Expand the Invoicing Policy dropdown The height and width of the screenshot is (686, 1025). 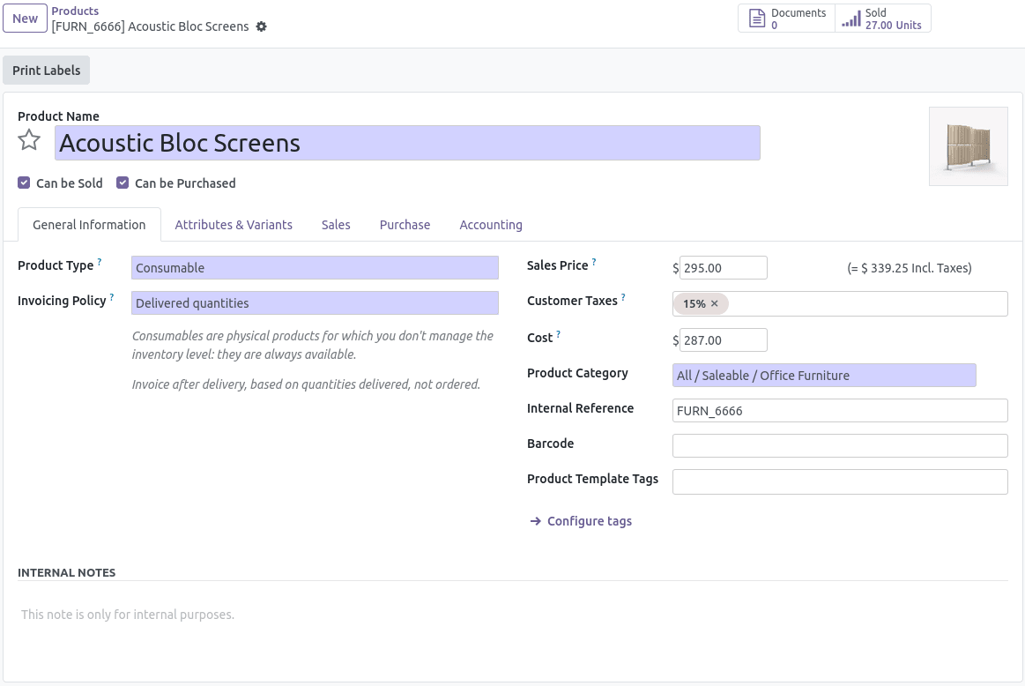click(316, 302)
